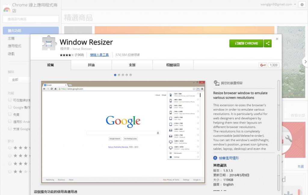Select 擴充功能 in the sidebar
Image resolution: width=308 pixels, height=195 pixels.
pos(31,31)
